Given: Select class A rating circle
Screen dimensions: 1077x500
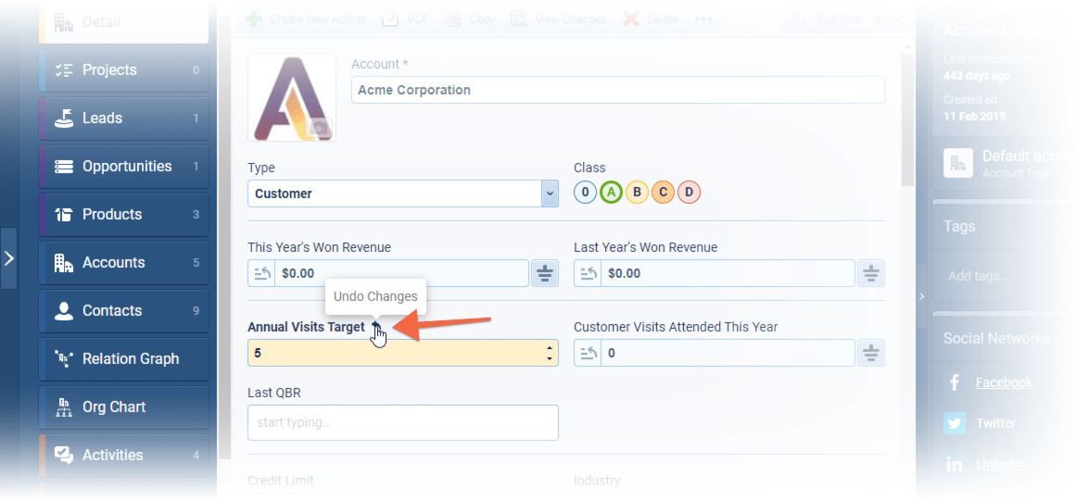Looking at the screenshot, I should click(610, 193).
